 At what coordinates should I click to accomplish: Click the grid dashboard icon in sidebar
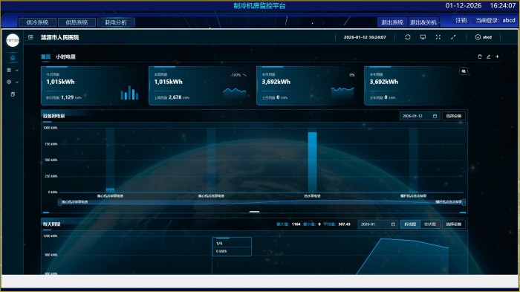[x=9, y=70]
